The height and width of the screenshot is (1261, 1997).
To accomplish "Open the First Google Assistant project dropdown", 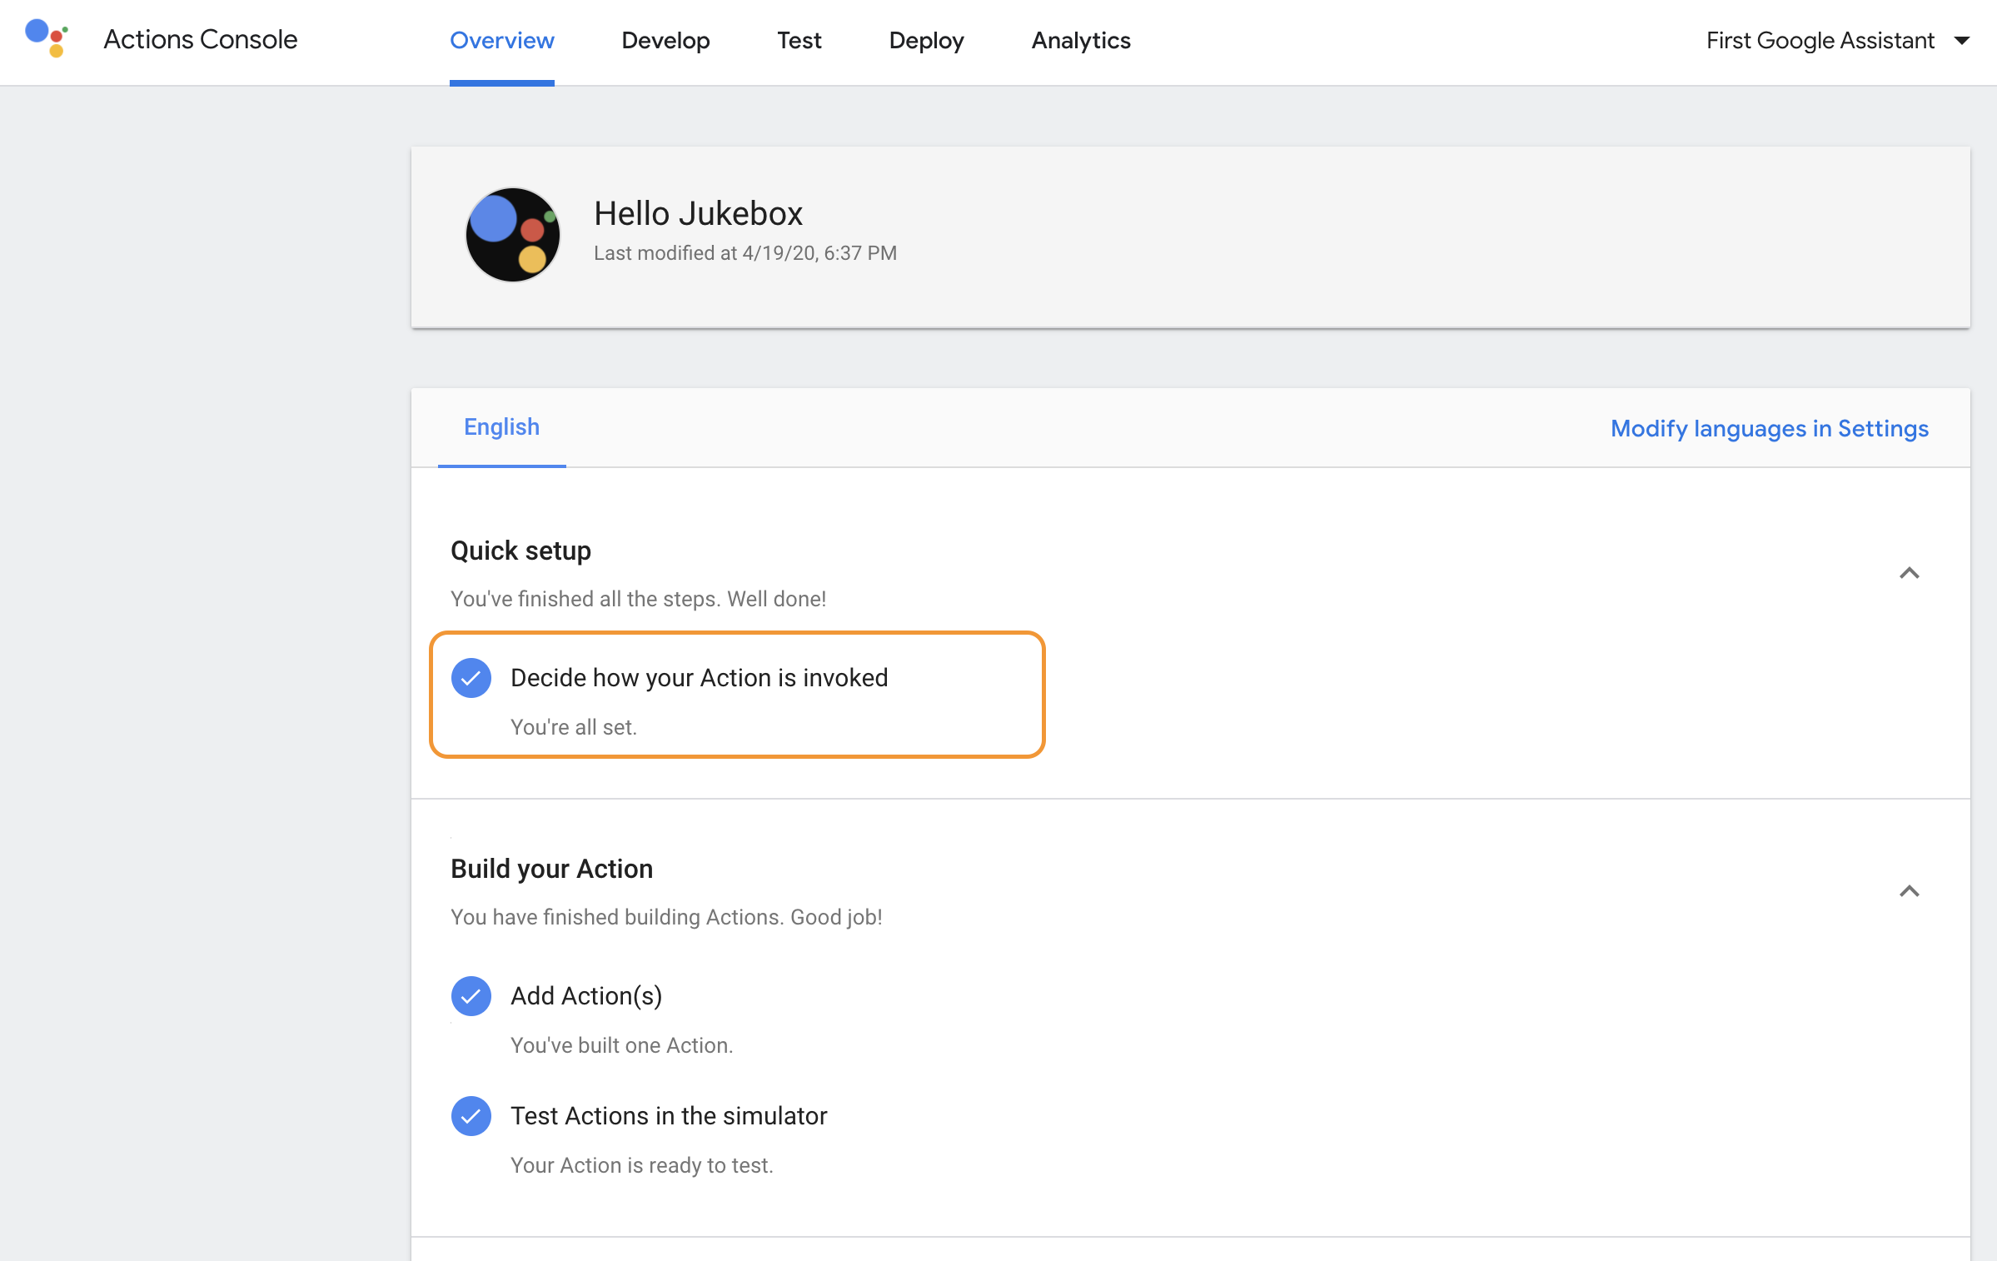I will (x=1837, y=40).
